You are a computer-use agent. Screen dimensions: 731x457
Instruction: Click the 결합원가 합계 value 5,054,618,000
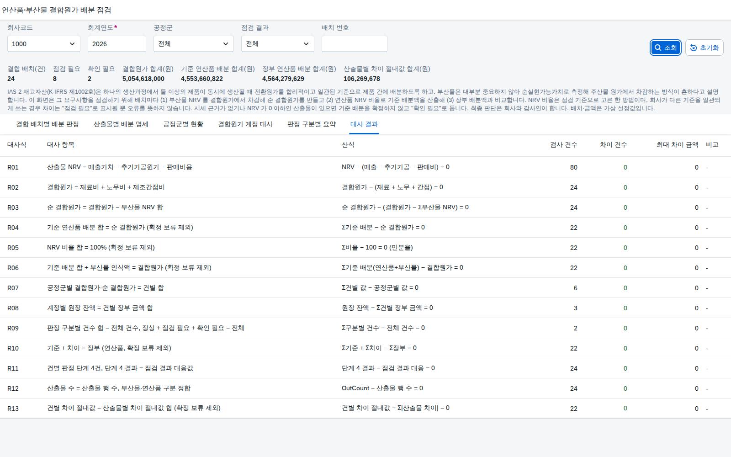tap(143, 79)
